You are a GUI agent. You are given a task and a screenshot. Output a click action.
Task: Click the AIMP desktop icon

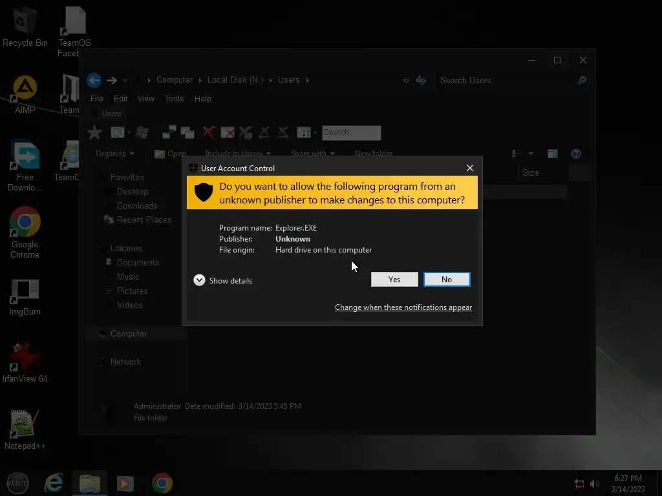pyautogui.click(x=25, y=95)
